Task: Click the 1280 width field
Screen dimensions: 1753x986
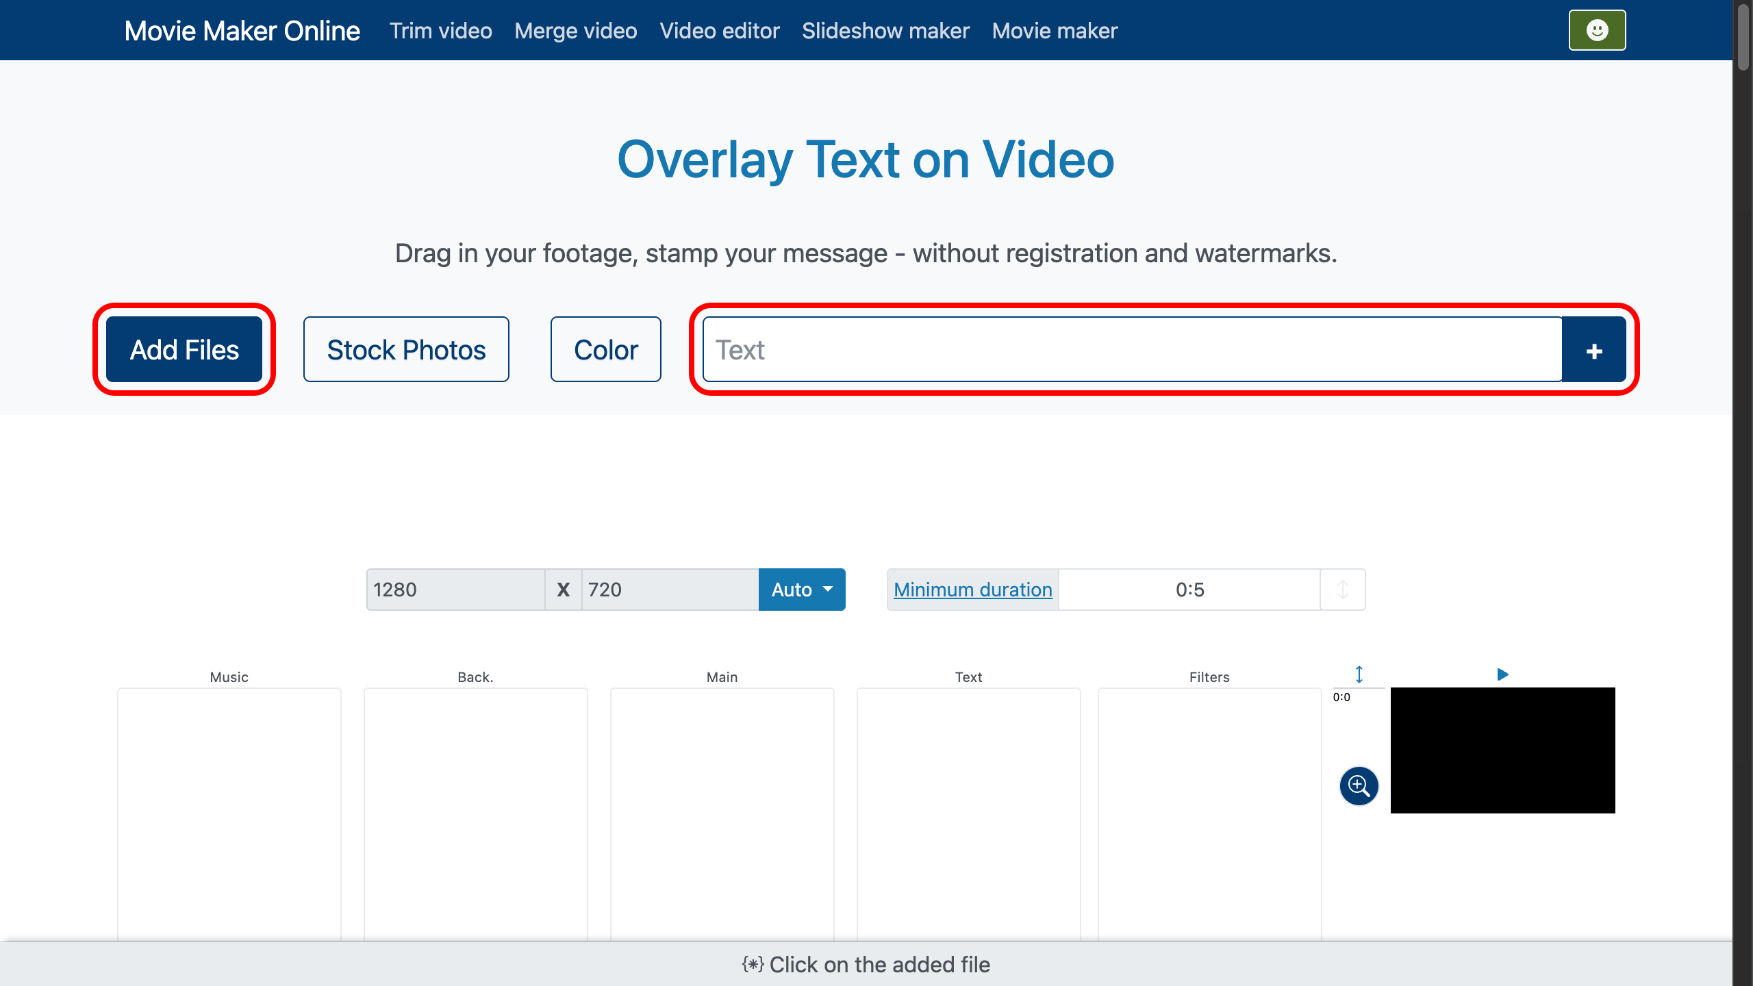Action: [x=455, y=589]
